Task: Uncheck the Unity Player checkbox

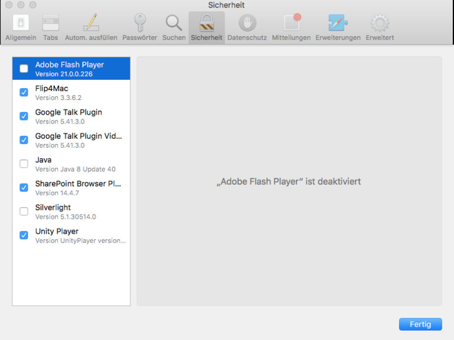Action: (24, 235)
